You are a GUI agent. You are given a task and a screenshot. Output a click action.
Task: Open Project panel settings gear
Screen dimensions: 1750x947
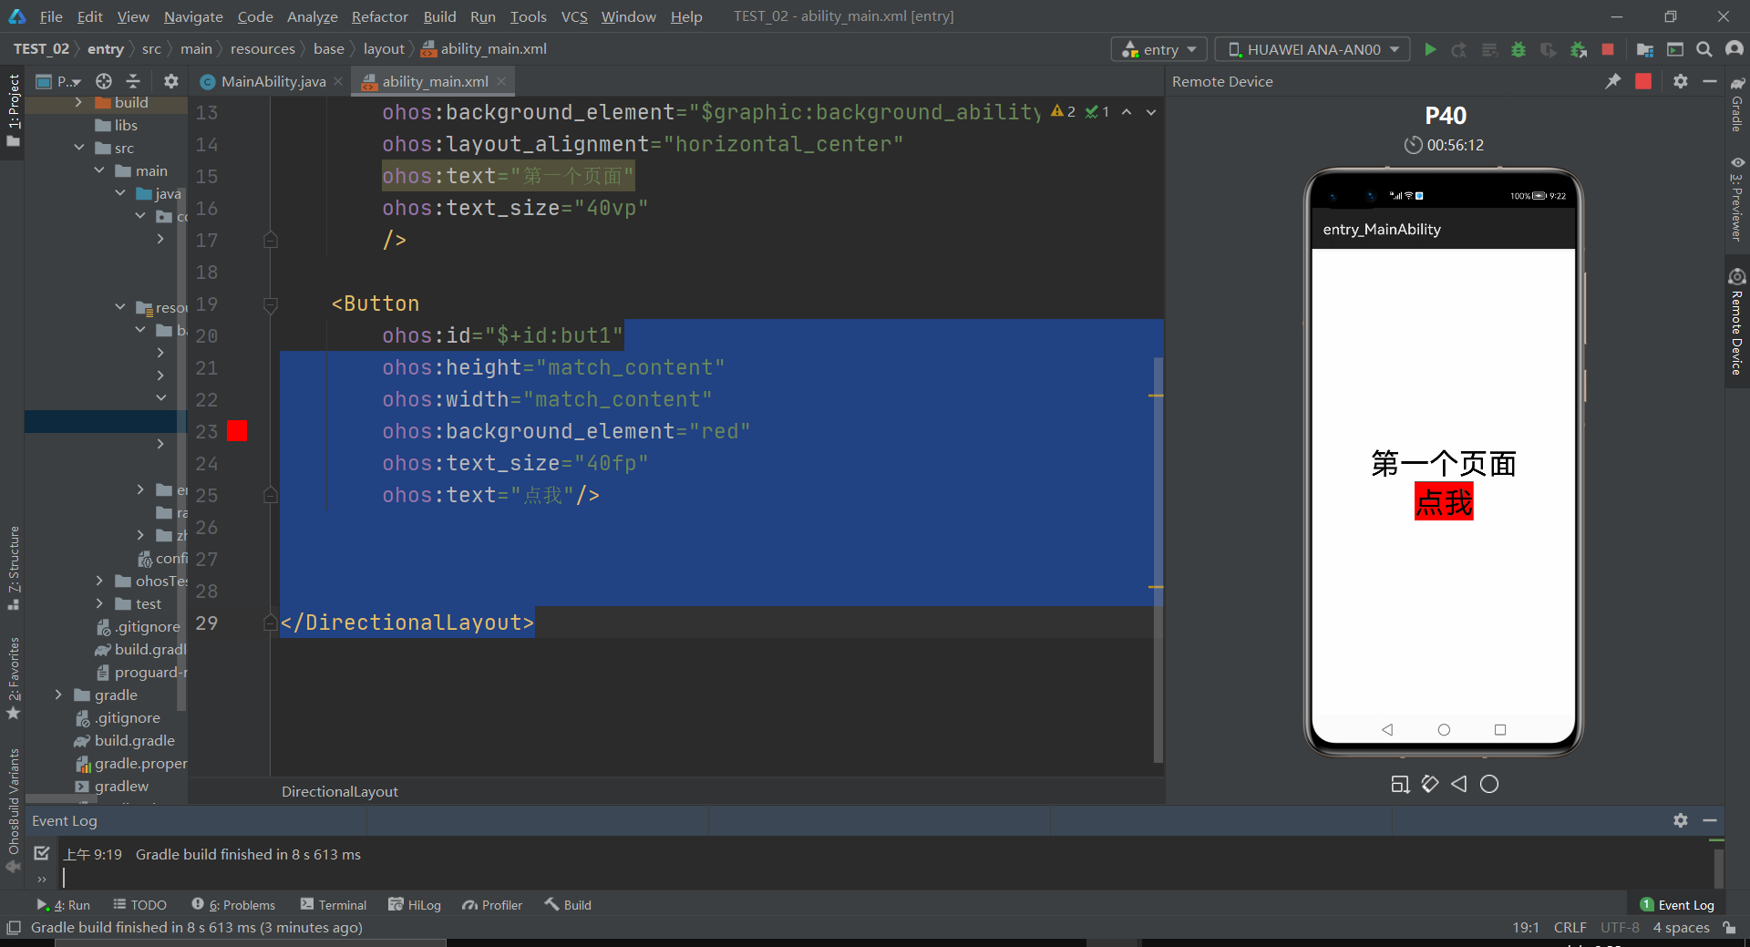tap(170, 81)
